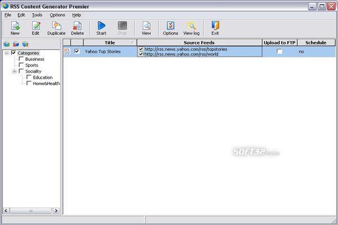The image size is (338, 225).
Task: Select the Categories root label
Action: (x=28, y=53)
